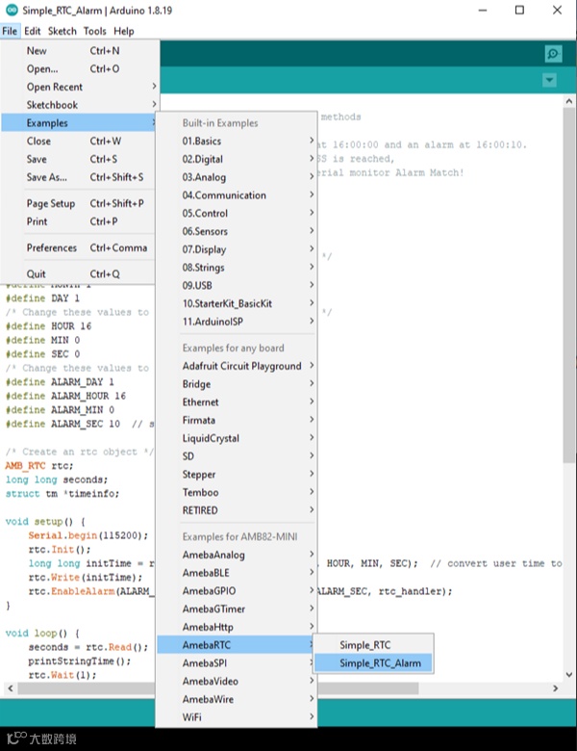Expand the Stepper examples

[x=237, y=474]
